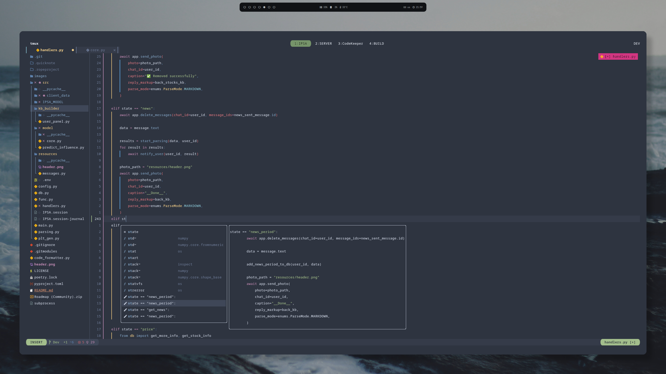Viewport: 666px width, 374px height.
Task: Click archive icon beside Roadmap (Community).zip
Action: (31, 297)
